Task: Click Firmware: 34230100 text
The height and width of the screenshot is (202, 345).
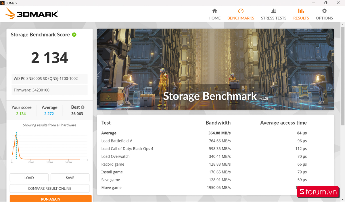Action: [x=32, y=90]
